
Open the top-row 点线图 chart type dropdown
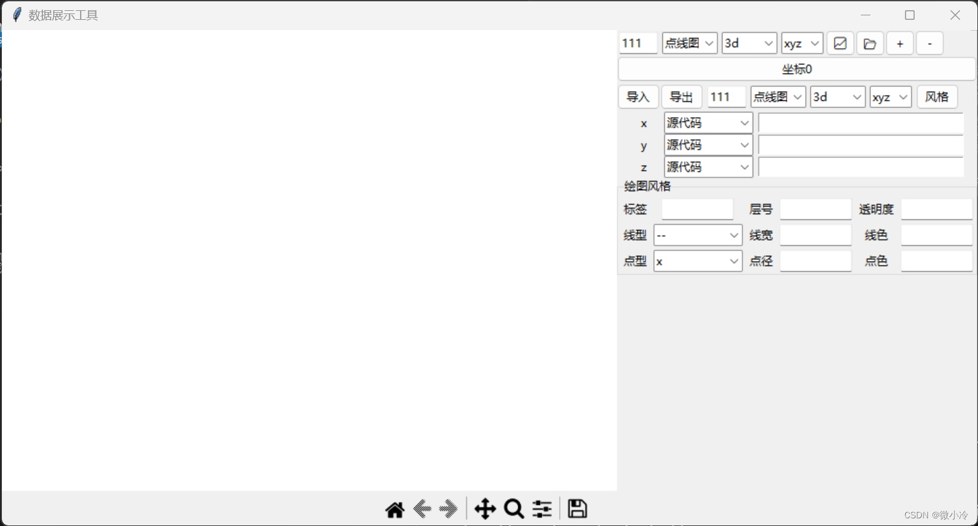pos(690,44)
